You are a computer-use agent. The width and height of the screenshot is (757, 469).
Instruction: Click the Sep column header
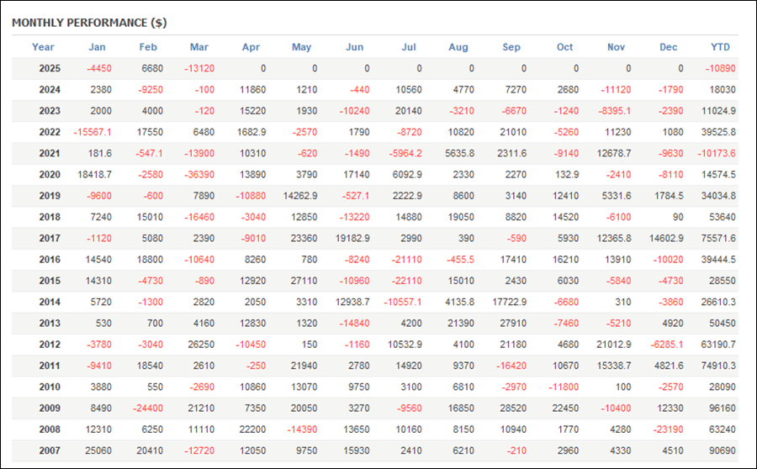click(511, 47)
